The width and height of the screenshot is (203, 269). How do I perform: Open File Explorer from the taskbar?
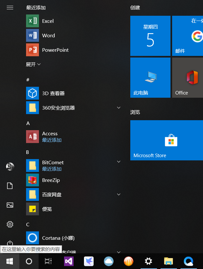(x=169, y=261)
